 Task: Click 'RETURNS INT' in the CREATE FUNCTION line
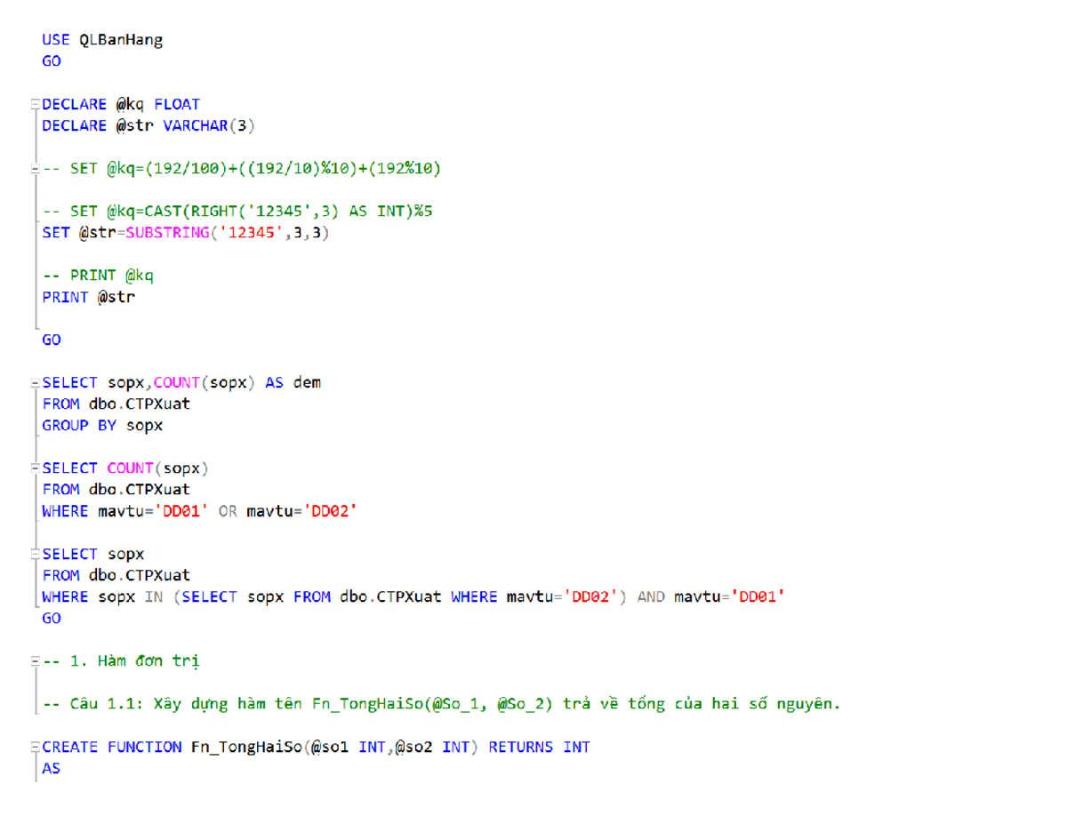click(539, 747)
